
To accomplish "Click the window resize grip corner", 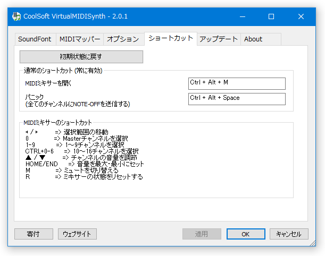I will point(313,243).
